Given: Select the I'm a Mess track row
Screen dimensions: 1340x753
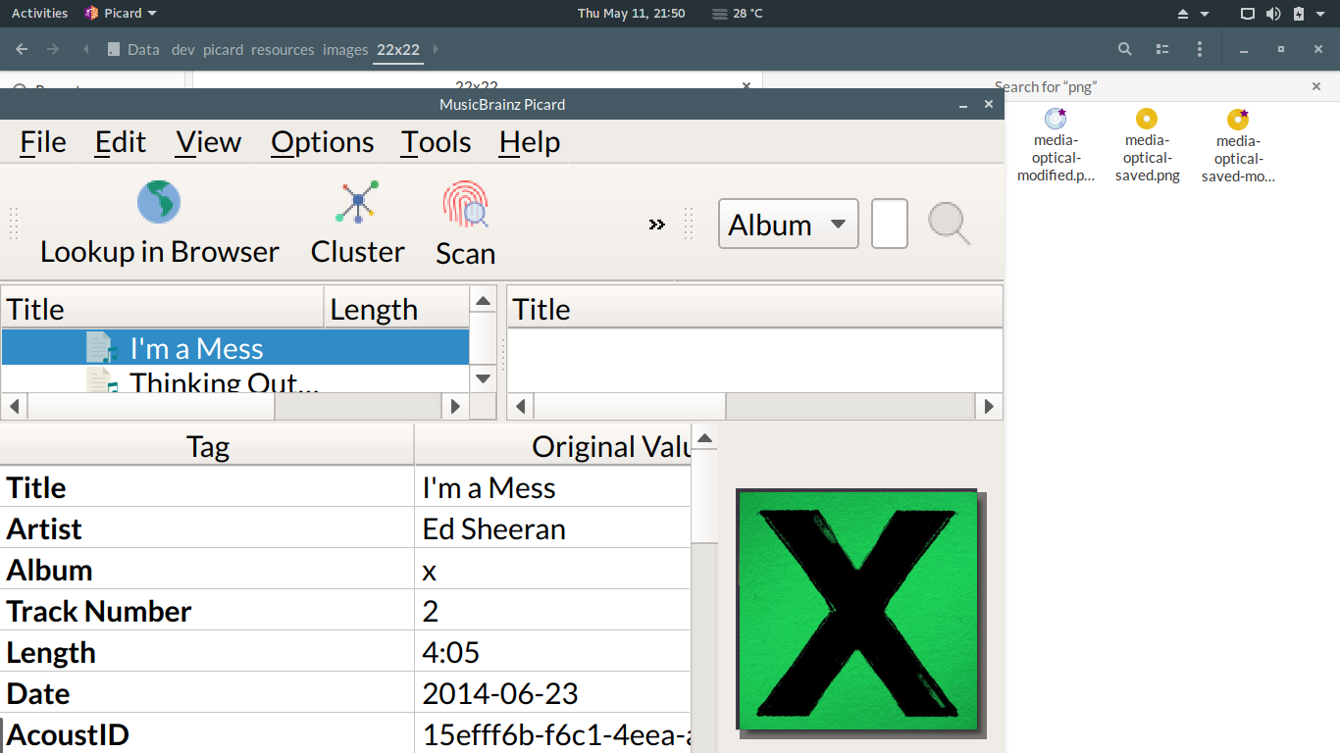Looking at the screenshot, I should tap(235, 348).
